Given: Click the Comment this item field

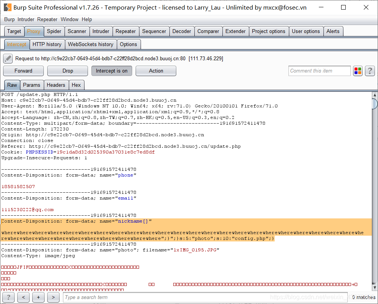Looking at the screenshot, I should click(x=320, y=71).
